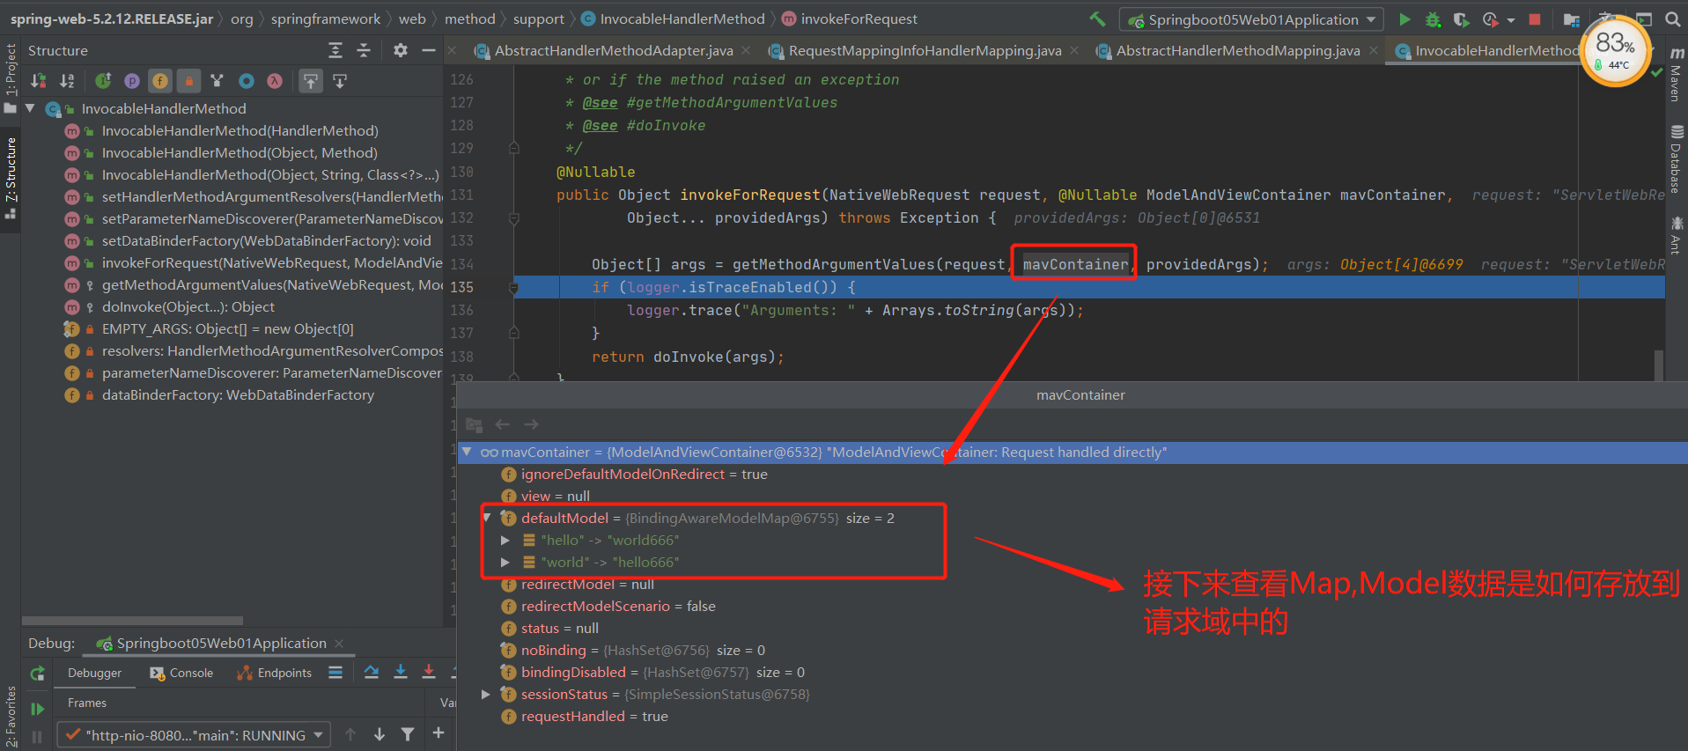Open Database tool window side tab

(x=1677, y=159)
